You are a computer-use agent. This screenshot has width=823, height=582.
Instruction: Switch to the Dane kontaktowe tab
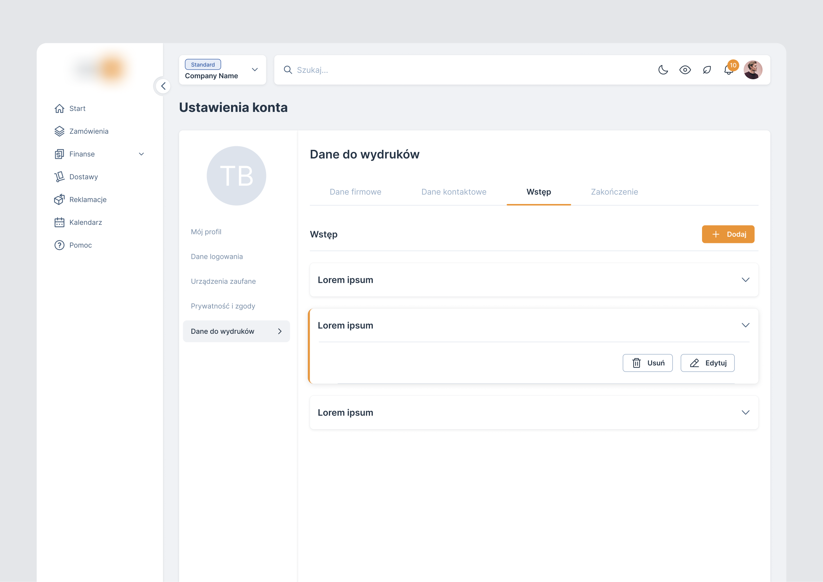[454, 192]
